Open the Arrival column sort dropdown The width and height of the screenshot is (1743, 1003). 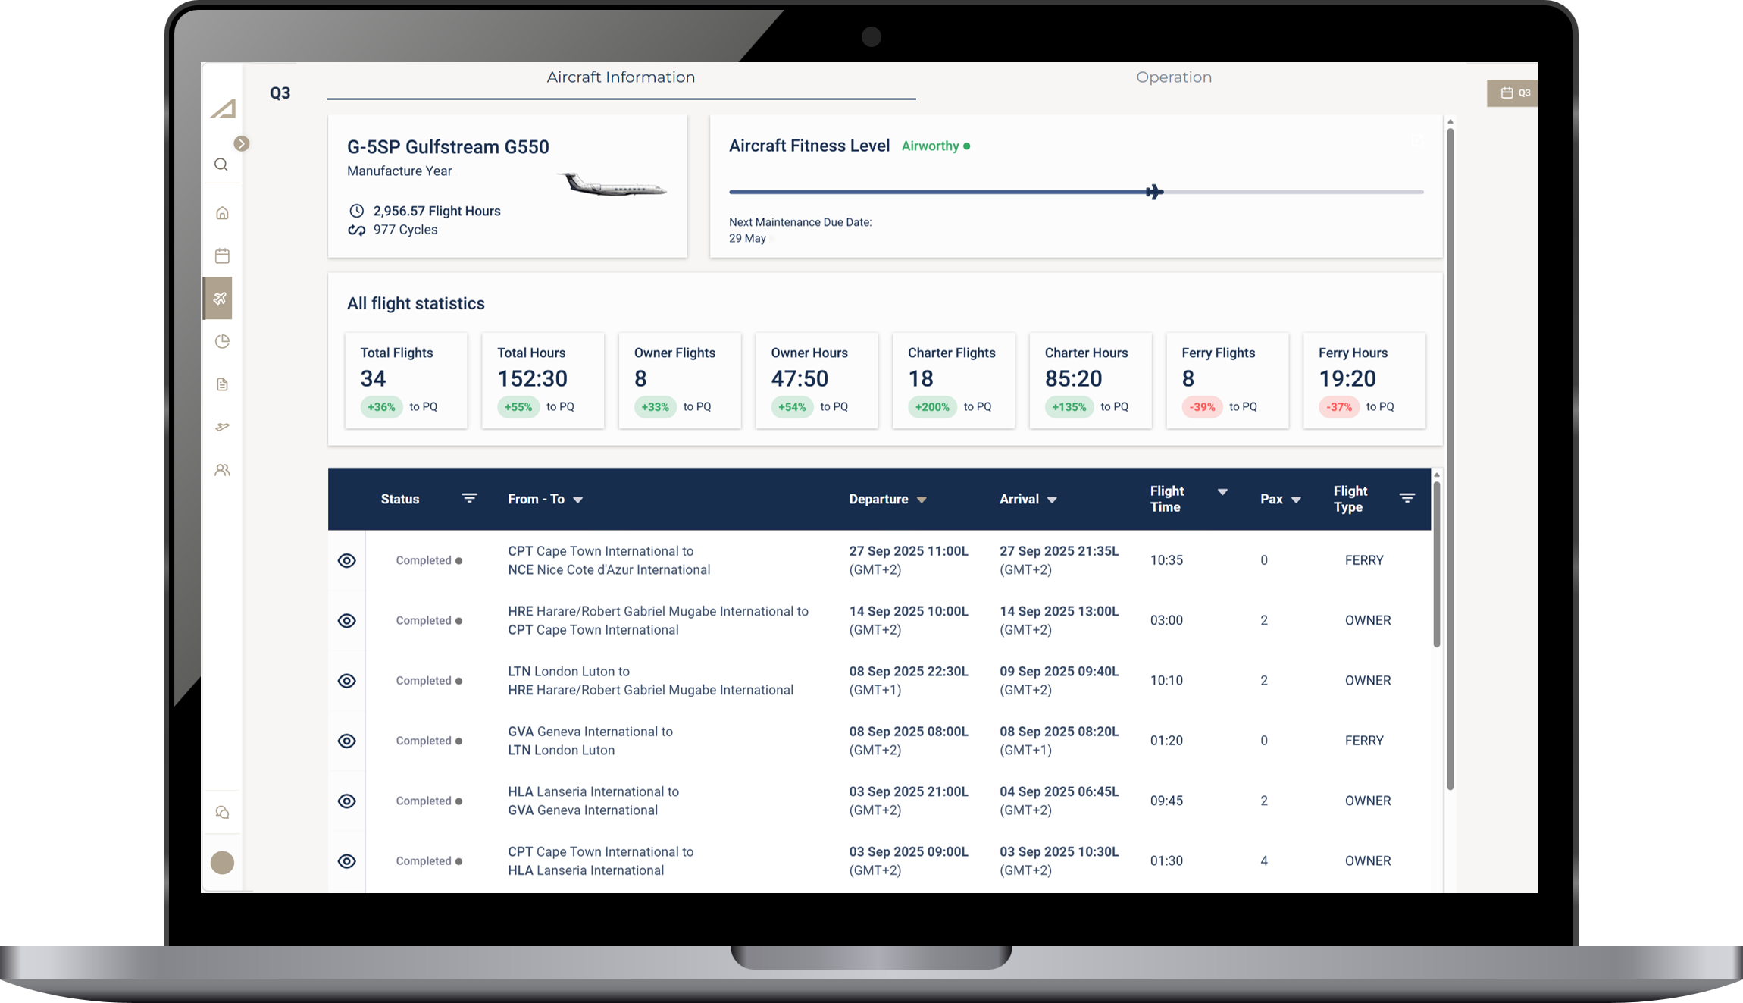point(1053,499)
